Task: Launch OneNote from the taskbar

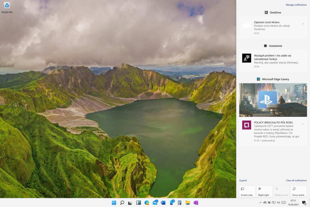Action: tap(196, 202)
